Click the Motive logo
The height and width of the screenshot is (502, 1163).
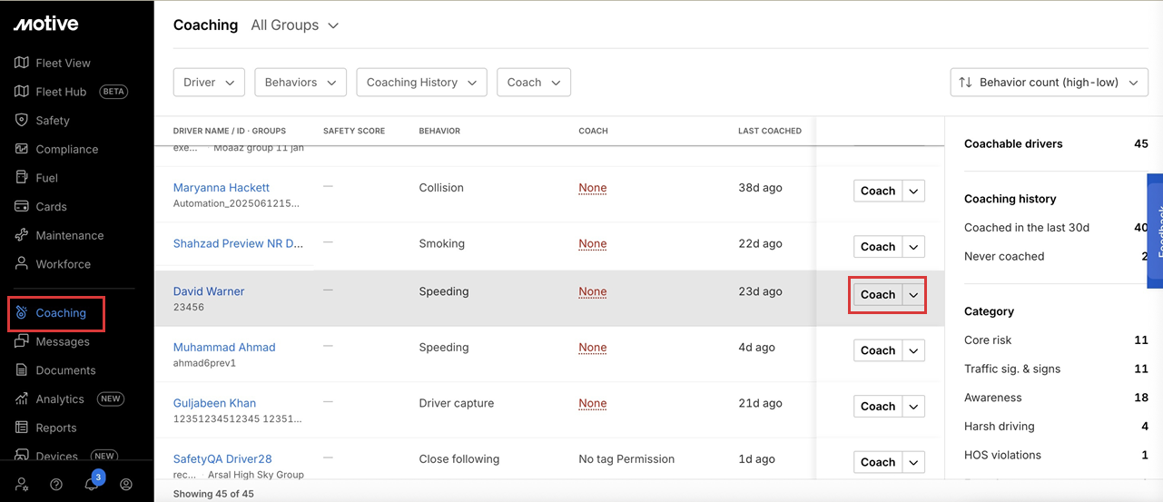[x=45, y=25]
